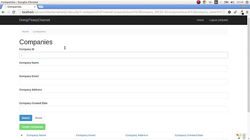The image size is (250, 140).
Task: Focus the Company Name input field
Action: pyautogui.click(x=124, y=69)
